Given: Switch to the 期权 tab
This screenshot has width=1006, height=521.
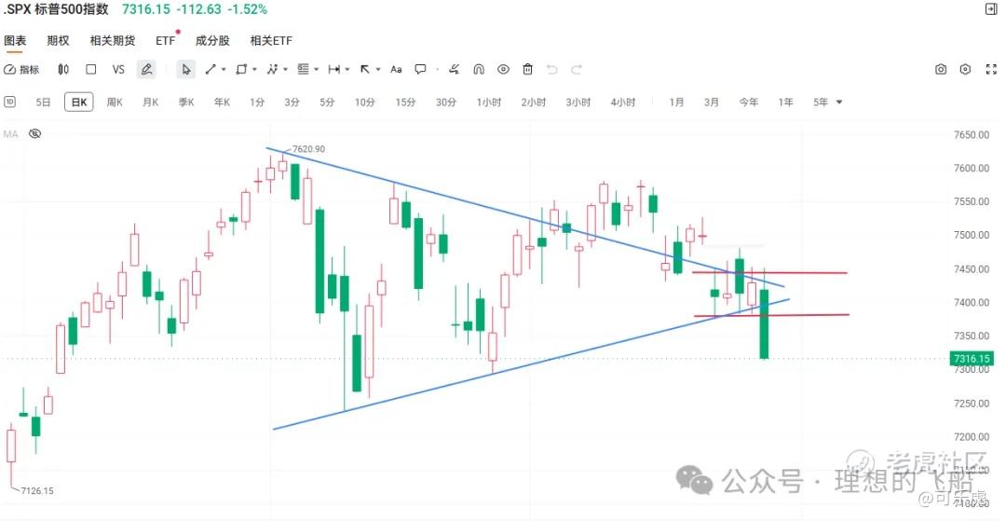Looking at the screenshot, I should coord(58,40).
